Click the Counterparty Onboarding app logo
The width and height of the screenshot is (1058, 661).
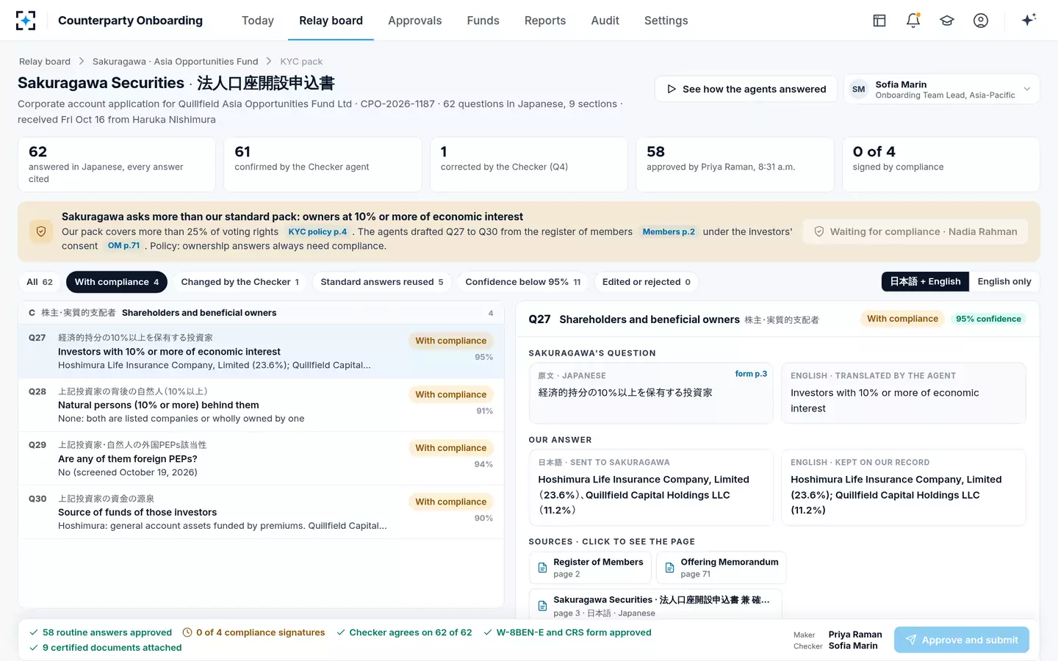(x=26, y=21)
